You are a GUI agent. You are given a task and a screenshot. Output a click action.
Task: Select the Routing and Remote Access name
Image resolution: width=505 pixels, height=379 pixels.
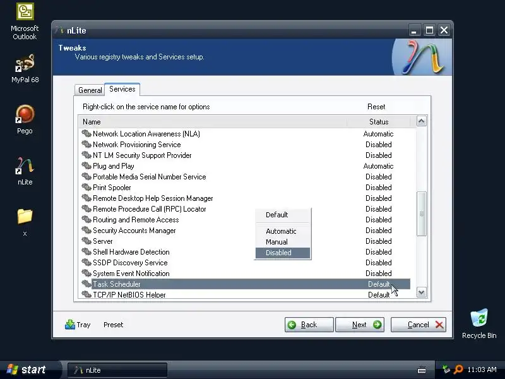(x=136, y=219)
